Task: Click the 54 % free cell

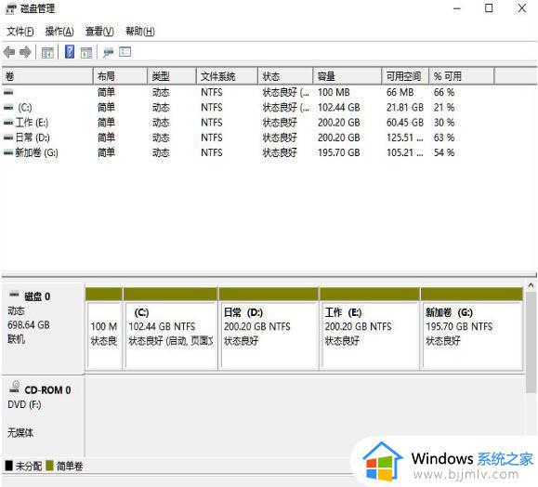Action: [444, 152]
